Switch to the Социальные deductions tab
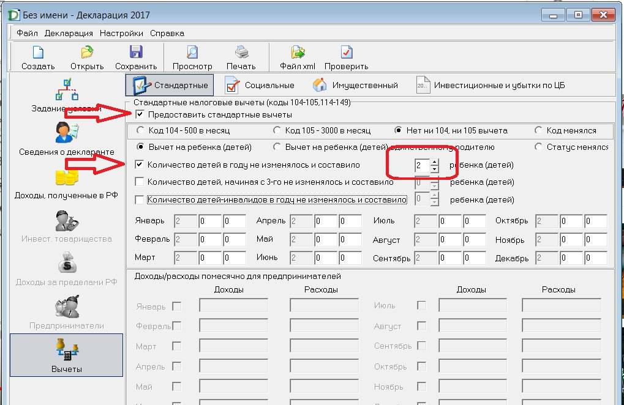The width and height of the screenshot is (624, 405). [260, 85]
